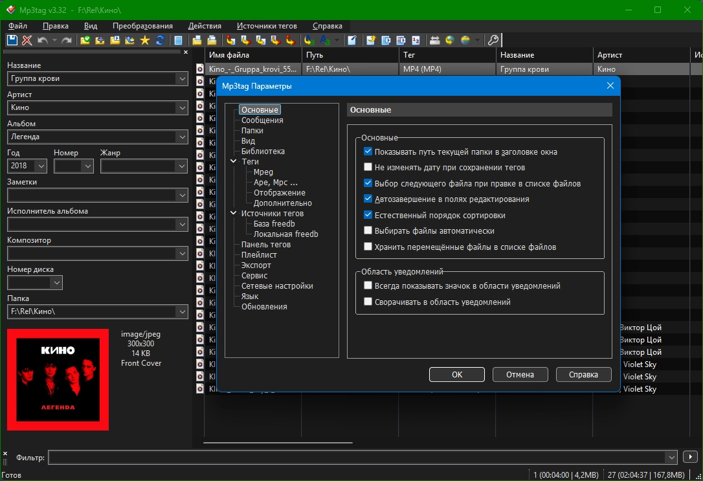Click the Undo arrow in the toolbar

click(43, 40)
